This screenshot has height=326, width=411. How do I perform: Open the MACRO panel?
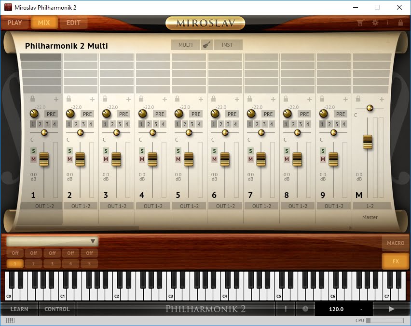click(x=396, y=243)
